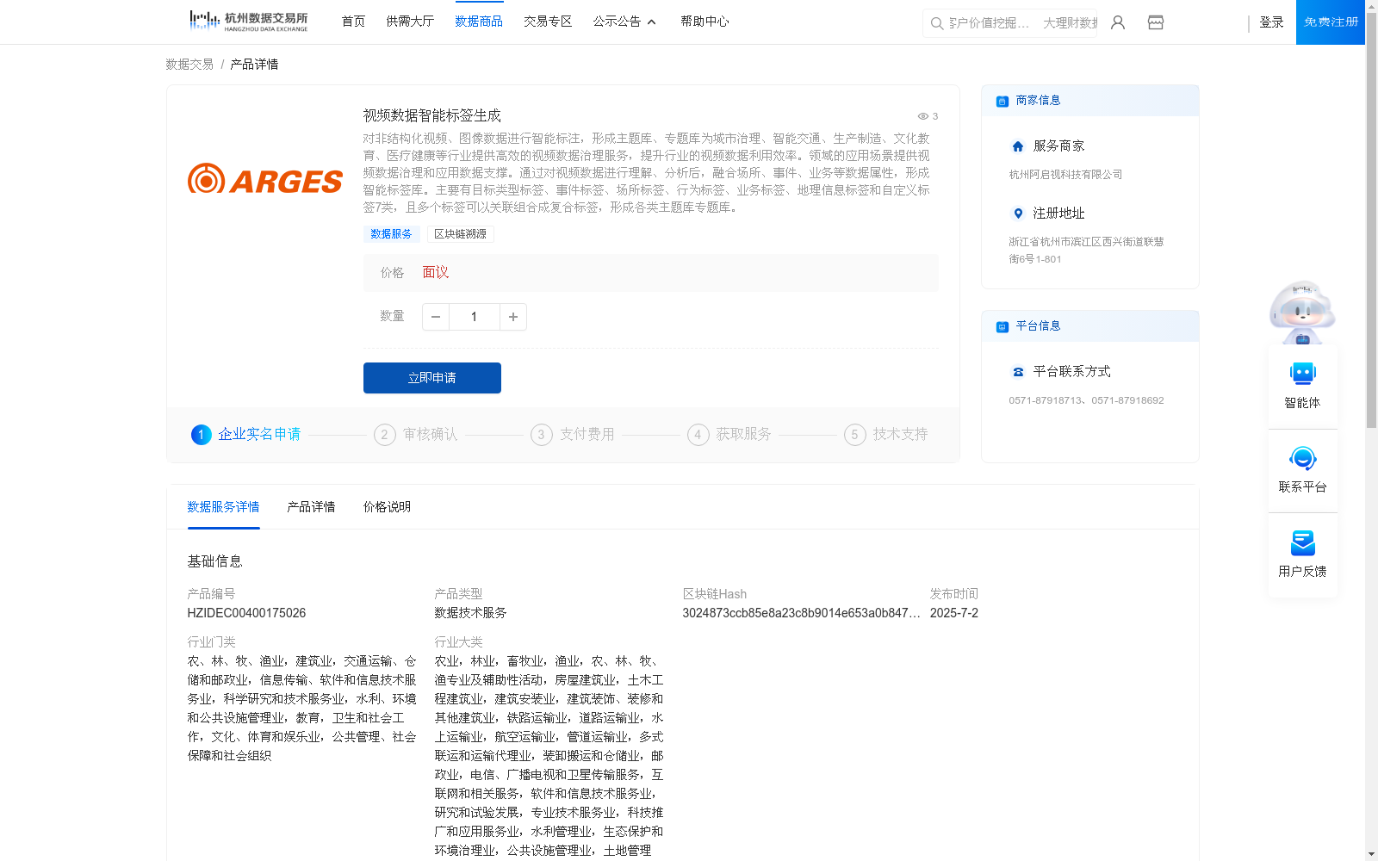Click the view count eye icon
Image resolution: width=1378 pixels, height=861 pixels.
(x=922, y=116)
